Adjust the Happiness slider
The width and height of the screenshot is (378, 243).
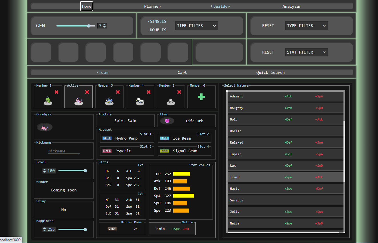pyautogui.click(x=72, y=229)
